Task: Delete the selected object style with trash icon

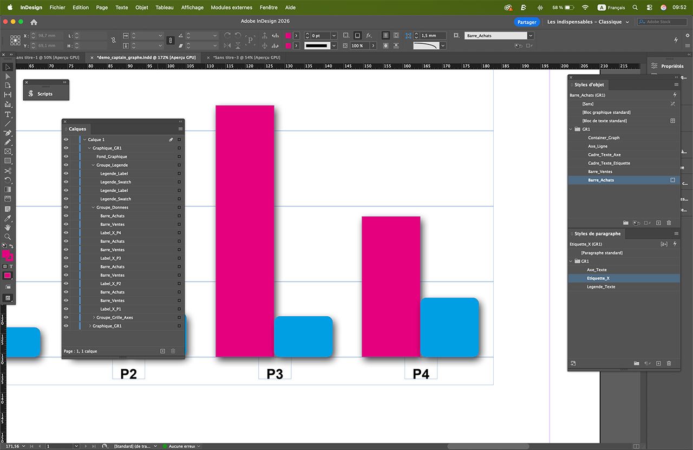Action: click(669, 223)
